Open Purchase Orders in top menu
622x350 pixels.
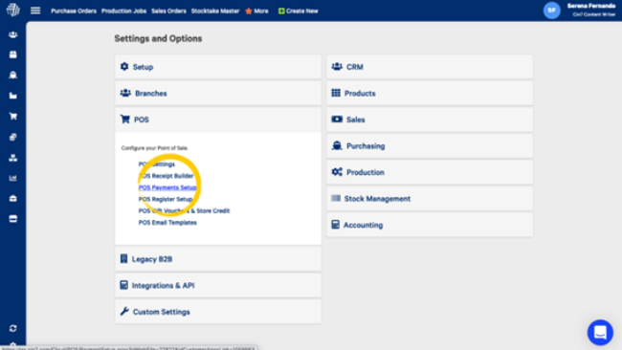(x=74, y=11)
